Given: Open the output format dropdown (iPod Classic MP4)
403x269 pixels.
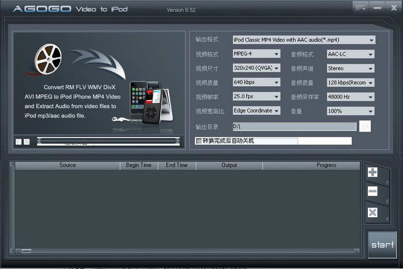Looking at the screenshot, I should pos(304,40).
